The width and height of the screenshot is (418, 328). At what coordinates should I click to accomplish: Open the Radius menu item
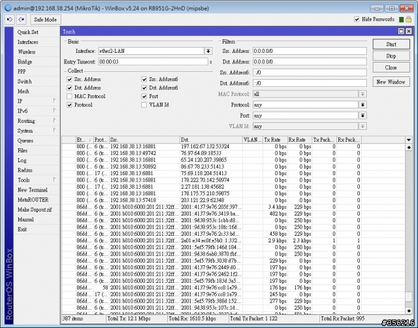(x=37, y=170)
